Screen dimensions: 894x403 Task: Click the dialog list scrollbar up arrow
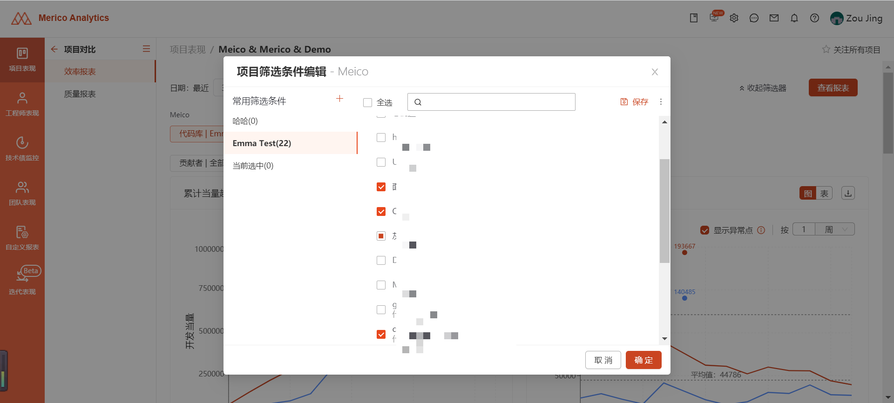(x=664, y=122)
